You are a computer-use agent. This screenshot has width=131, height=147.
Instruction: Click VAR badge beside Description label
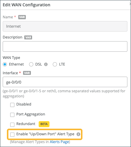(28, 37)
